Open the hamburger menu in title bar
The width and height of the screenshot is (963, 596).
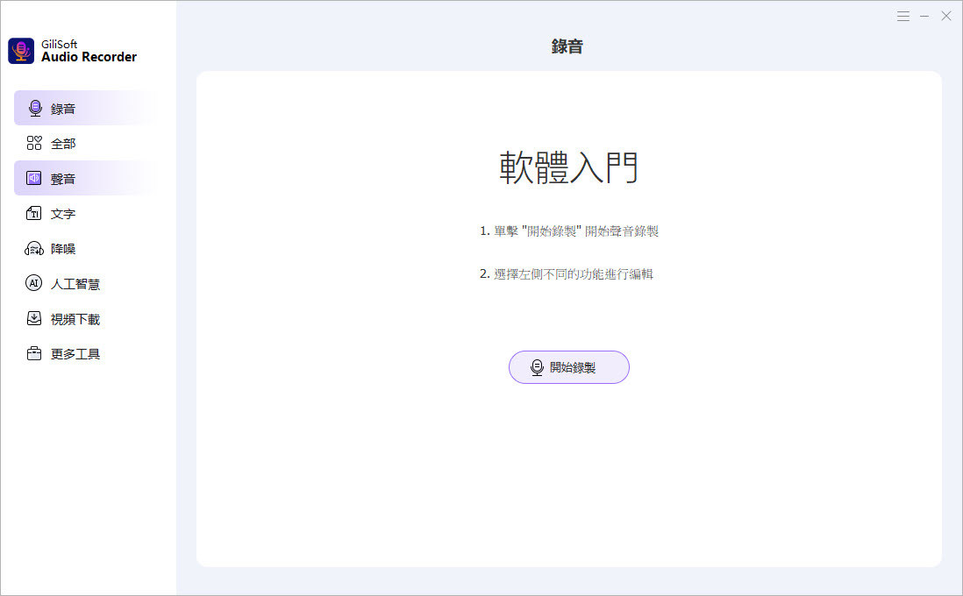click(903, 16)
